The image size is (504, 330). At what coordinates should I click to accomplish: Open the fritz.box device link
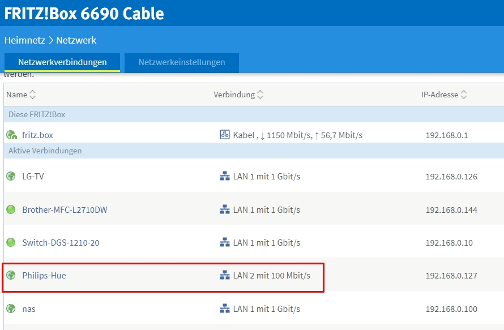pyautogui.click(x=37, y=135)
